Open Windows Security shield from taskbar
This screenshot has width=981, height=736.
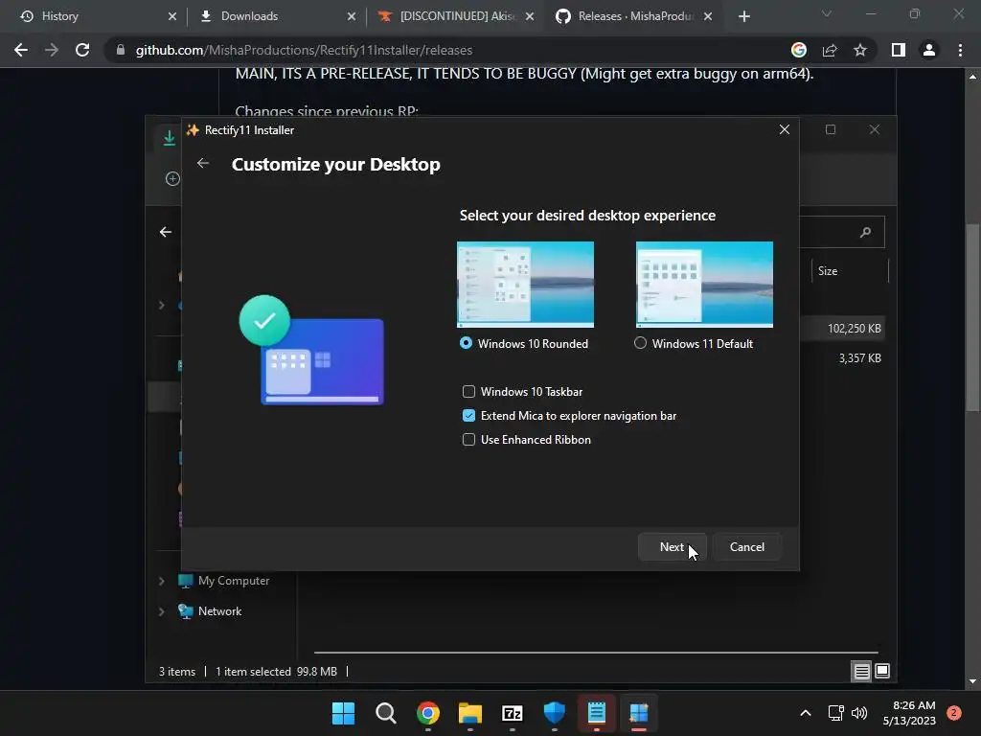555,713
